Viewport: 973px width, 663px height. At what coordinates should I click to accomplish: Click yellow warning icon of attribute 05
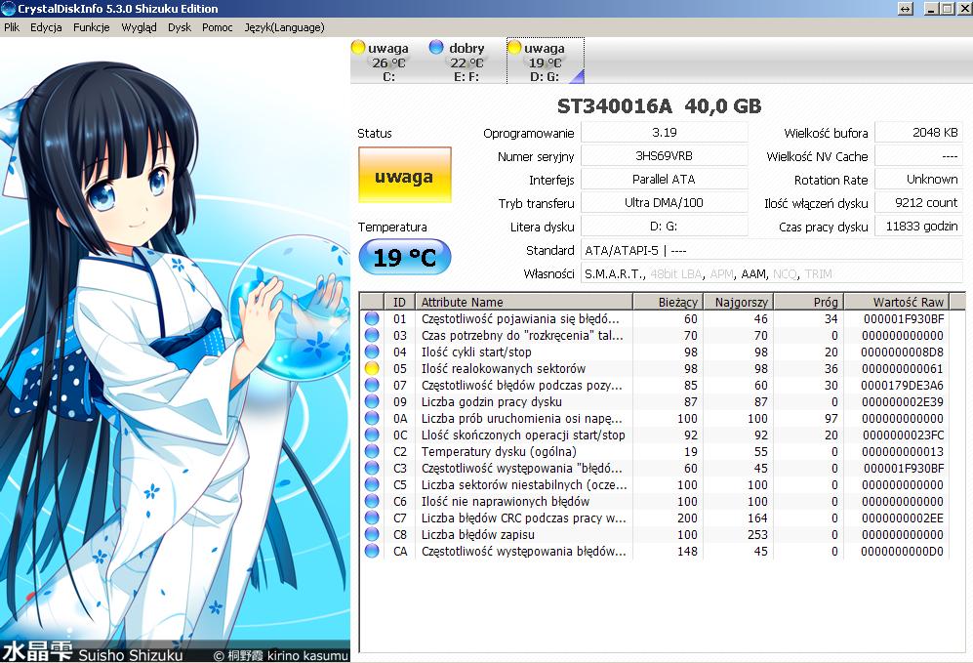coord(372,369)
